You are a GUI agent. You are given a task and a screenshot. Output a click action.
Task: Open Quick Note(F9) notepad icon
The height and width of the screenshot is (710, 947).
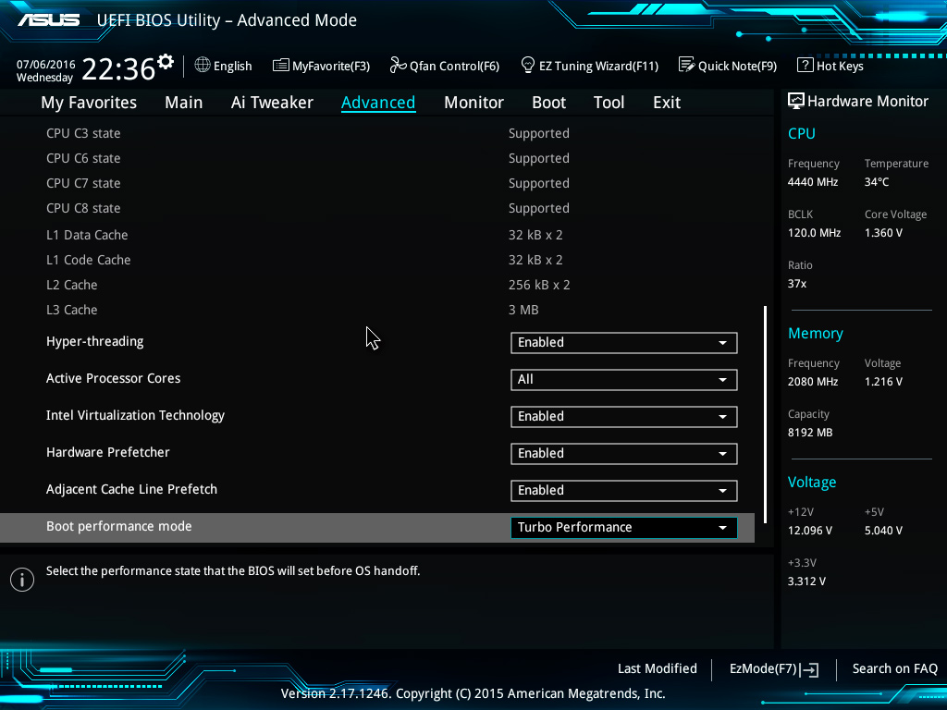click(686, 66)
